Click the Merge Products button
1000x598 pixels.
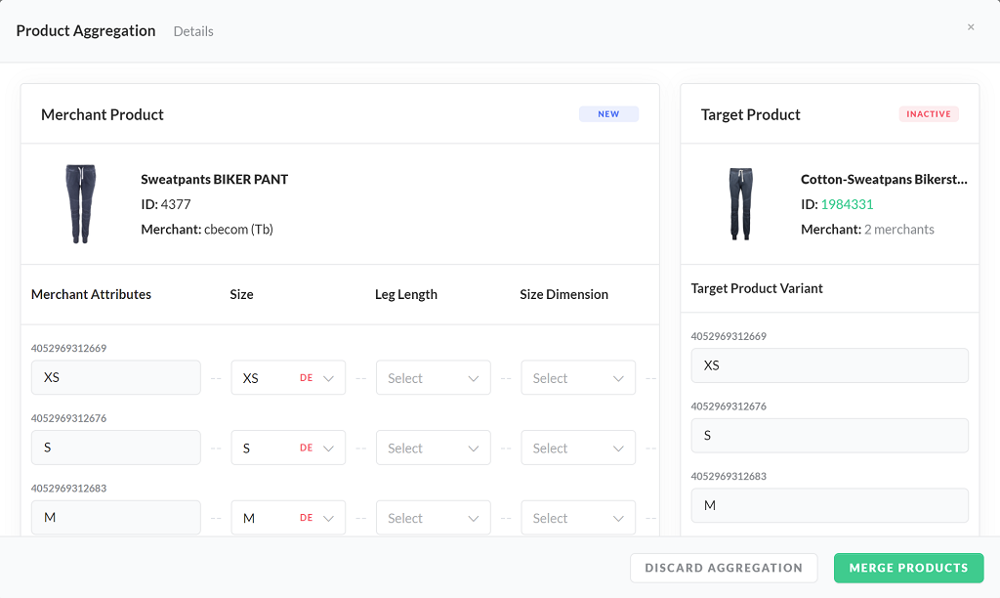908,568
